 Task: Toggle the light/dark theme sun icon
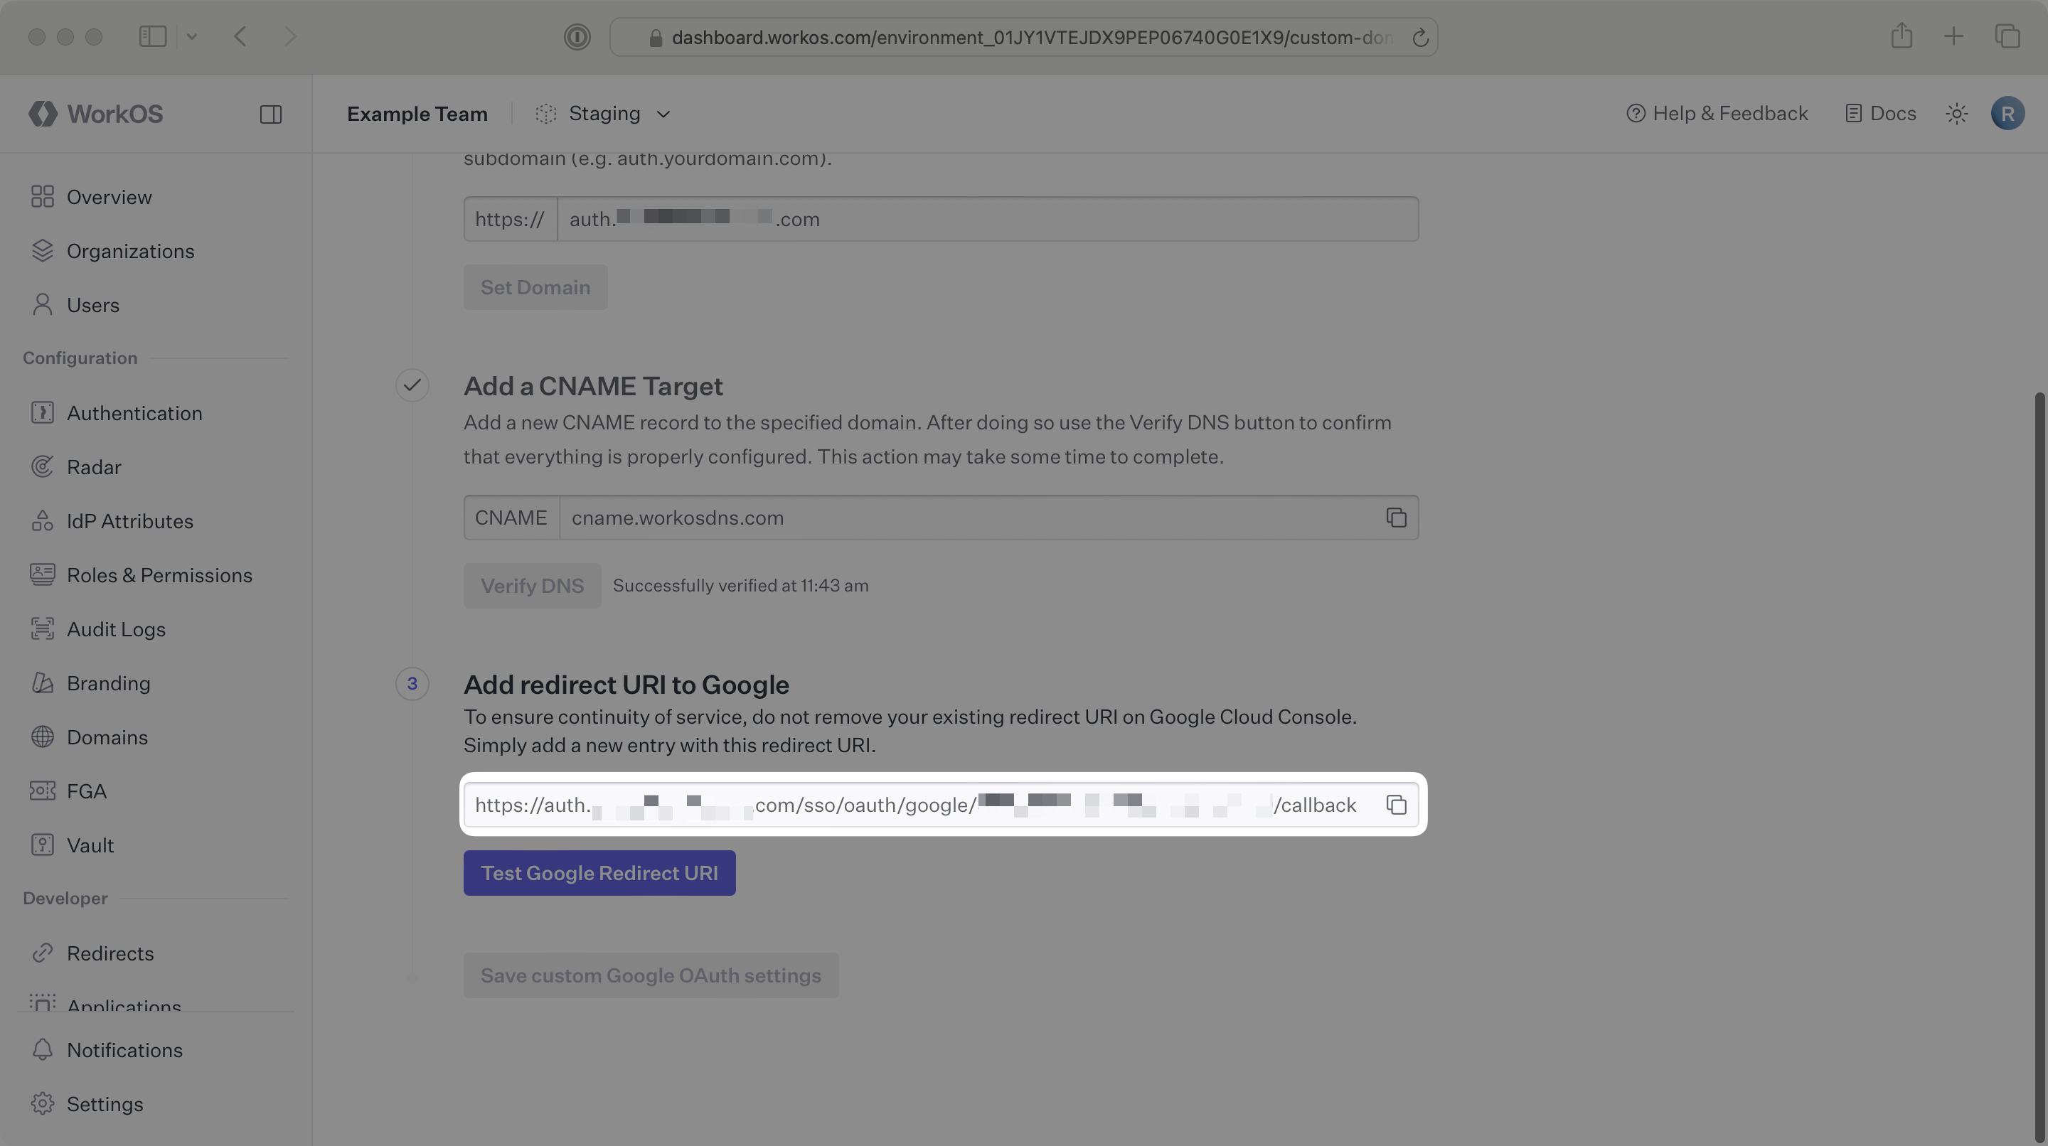pyautogui.click(x=1956, y=114)
